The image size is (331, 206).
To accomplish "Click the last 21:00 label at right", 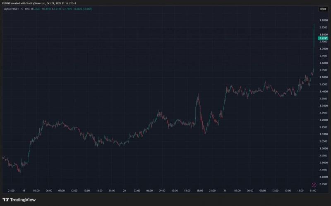I will (x=313, y=191).
